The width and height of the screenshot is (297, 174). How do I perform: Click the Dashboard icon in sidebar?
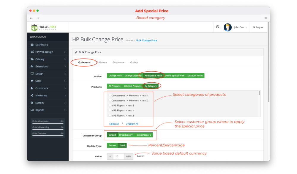pos(32,45)
